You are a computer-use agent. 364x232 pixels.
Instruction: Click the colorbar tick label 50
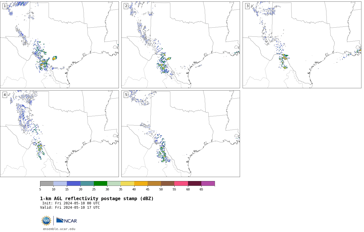click(161, 189)
